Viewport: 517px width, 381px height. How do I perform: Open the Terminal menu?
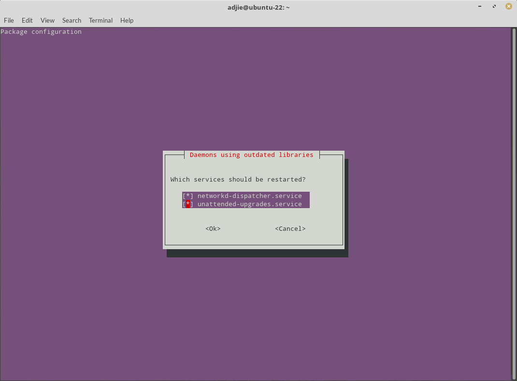tap(101, 20)
